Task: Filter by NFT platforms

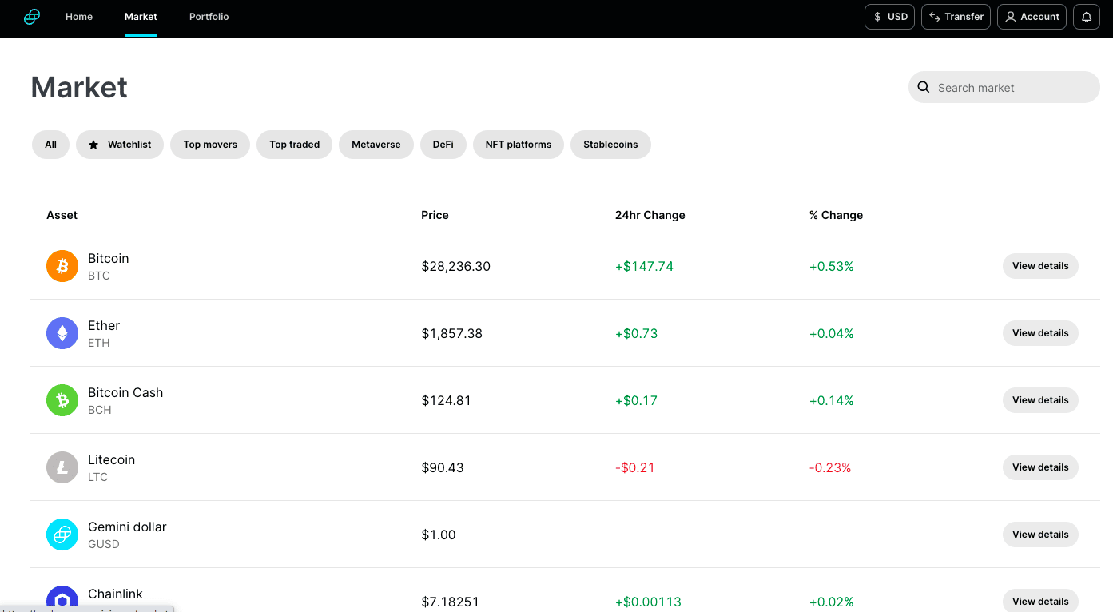Action: (519, 145)
